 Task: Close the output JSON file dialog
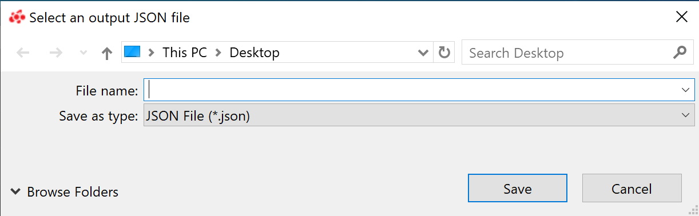click(x=682, y=17)
